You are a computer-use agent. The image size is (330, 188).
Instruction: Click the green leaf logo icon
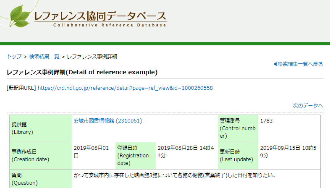click(19, 16)
